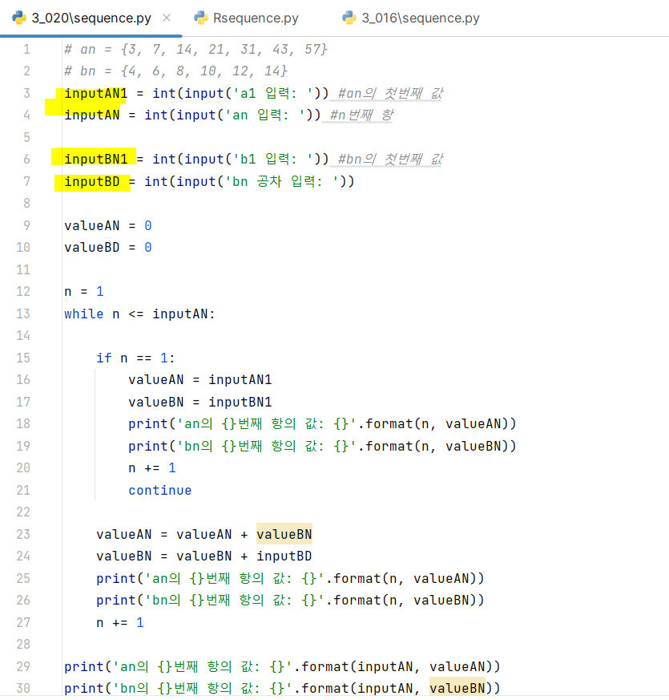Open the 3_016\sequence.py tab

(x=421, y=18)
